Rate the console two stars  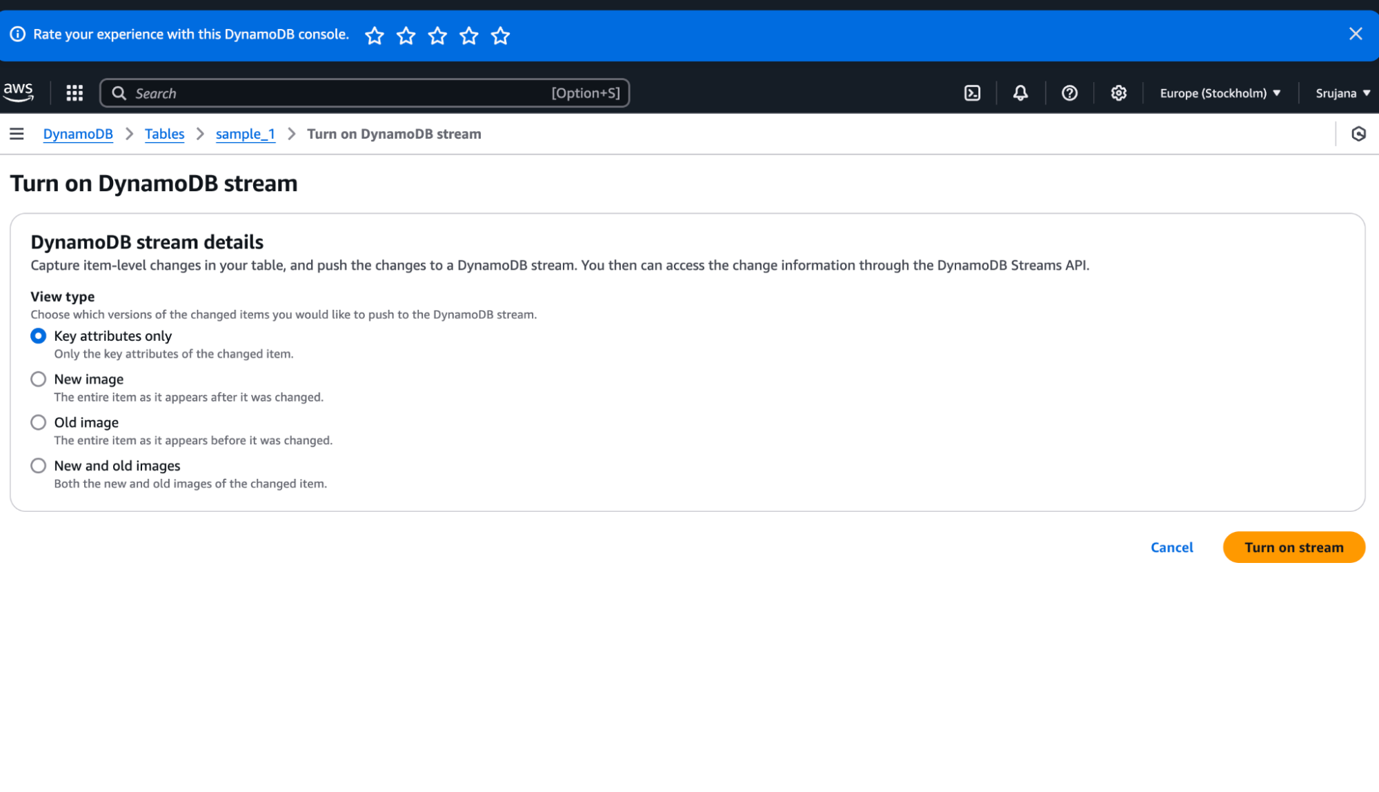pyautogui.click(x=406, y=35)
